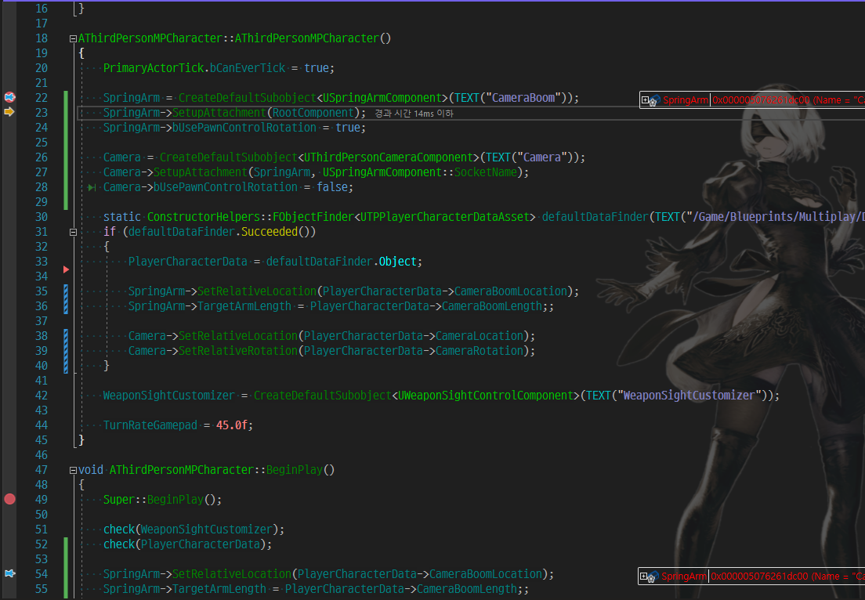Click line number 44 to select that line

point(42,425)
